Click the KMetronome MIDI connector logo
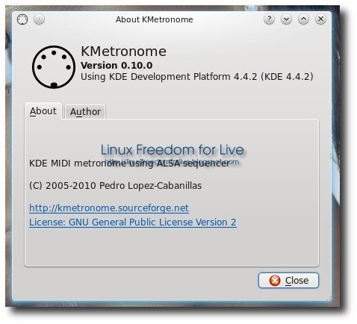 click(x=54, y=67)
